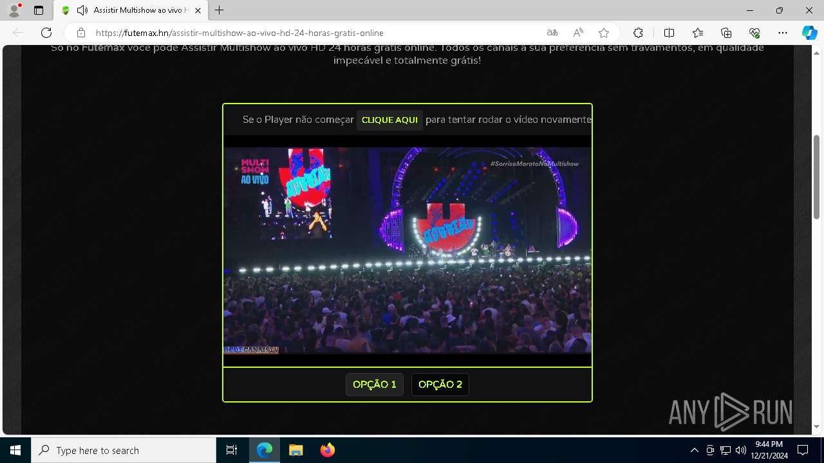Click the Multishow video player
824x463 pixels.
pyautogui.click(x=407, y=251)
